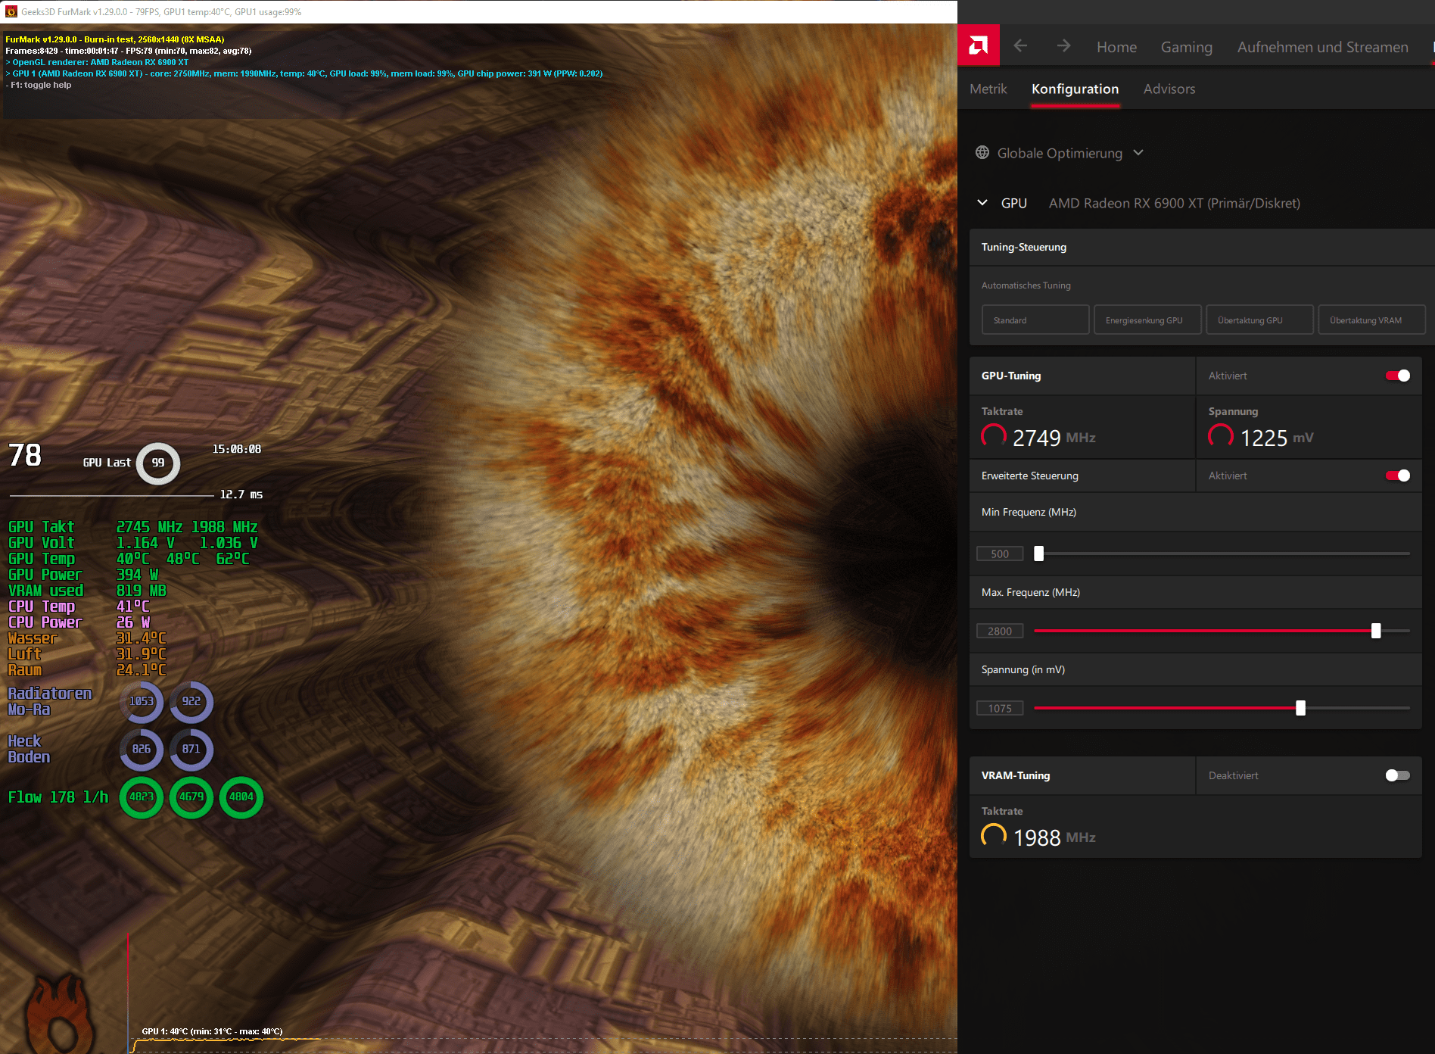The height and width of the screenshot is (1054, 1435).
Task: Click Energiesenkung GPU button
Action: 1147,320
